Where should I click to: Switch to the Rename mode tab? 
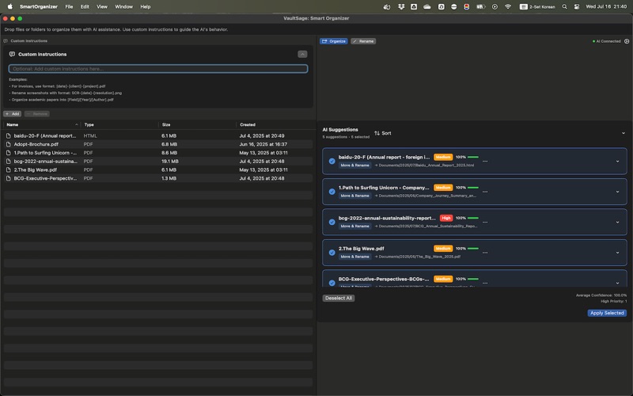click(x=363, y=41)
